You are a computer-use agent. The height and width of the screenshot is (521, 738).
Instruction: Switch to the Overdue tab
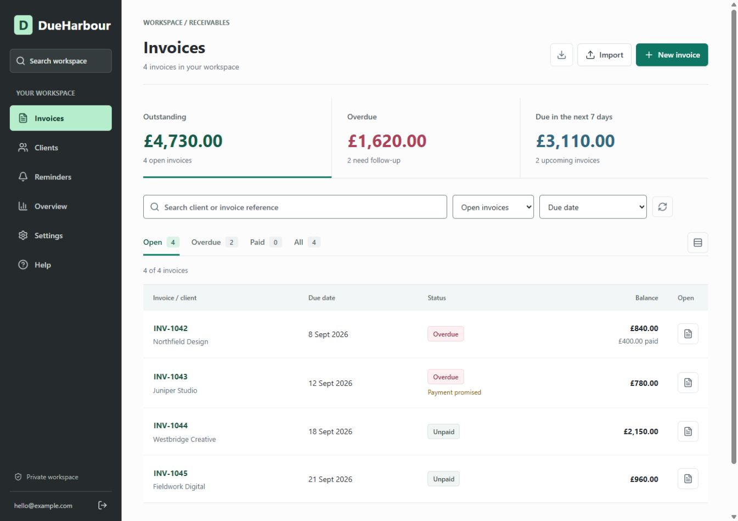click(x=214, y=242)
